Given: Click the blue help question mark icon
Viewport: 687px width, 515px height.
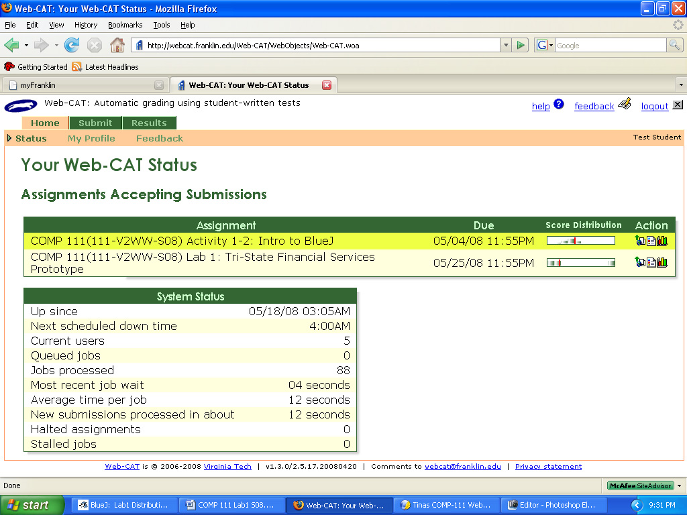Looking at the screenshot, I should [x=559, y=104].
